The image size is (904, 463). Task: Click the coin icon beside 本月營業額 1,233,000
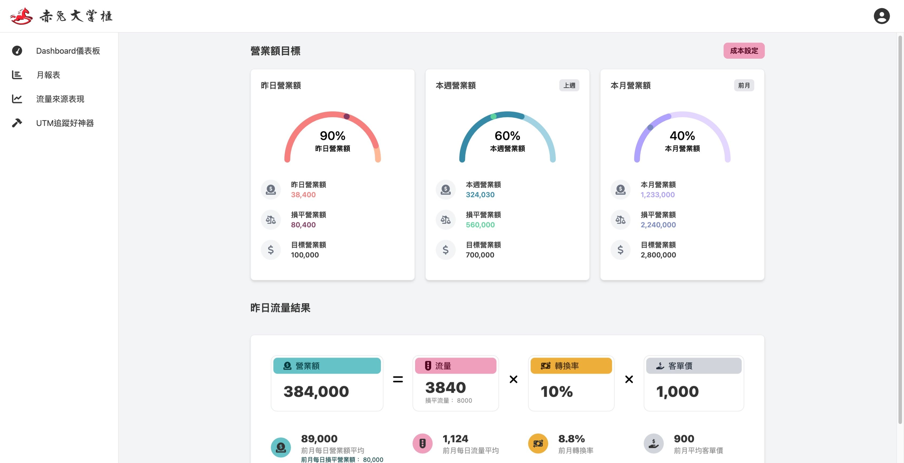point(620,189)
